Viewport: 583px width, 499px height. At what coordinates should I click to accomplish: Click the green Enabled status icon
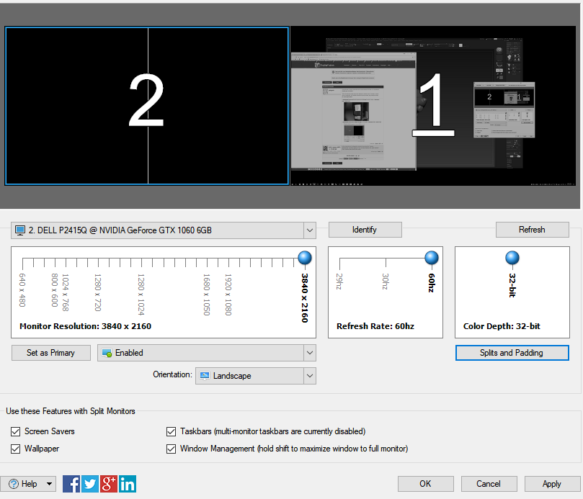click(107, 353)
